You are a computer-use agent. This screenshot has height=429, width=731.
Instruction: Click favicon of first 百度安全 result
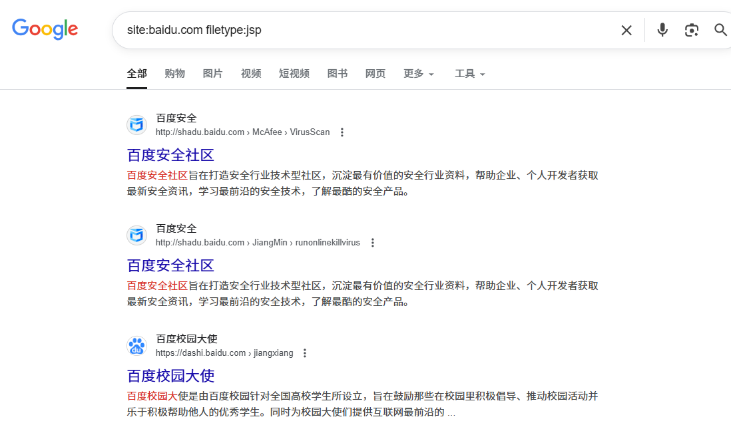(137, 125)
